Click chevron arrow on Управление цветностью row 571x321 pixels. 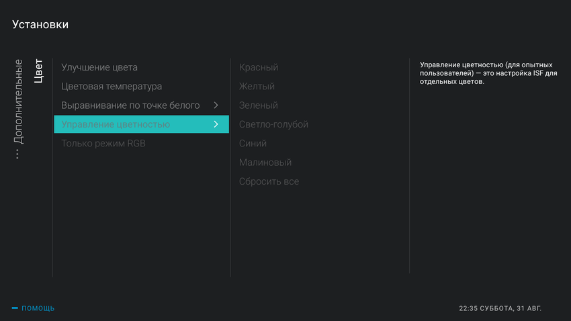point(216,124)
